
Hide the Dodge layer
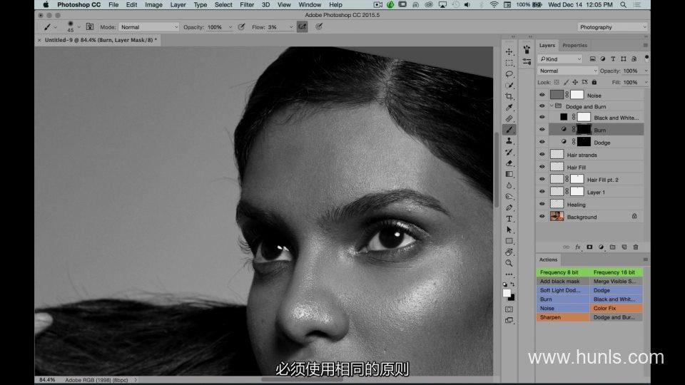click(542, 142)
